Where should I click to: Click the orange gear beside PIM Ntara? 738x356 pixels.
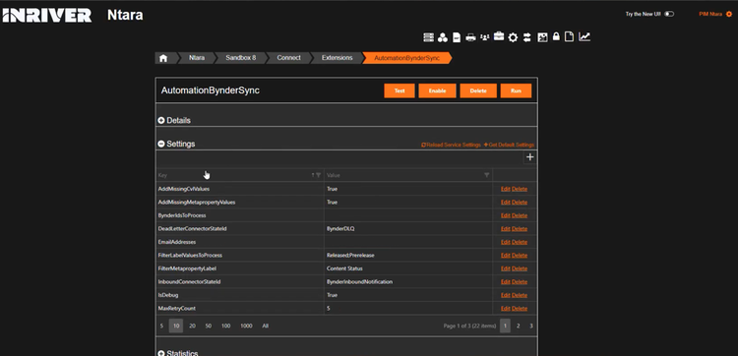point(729,14)
